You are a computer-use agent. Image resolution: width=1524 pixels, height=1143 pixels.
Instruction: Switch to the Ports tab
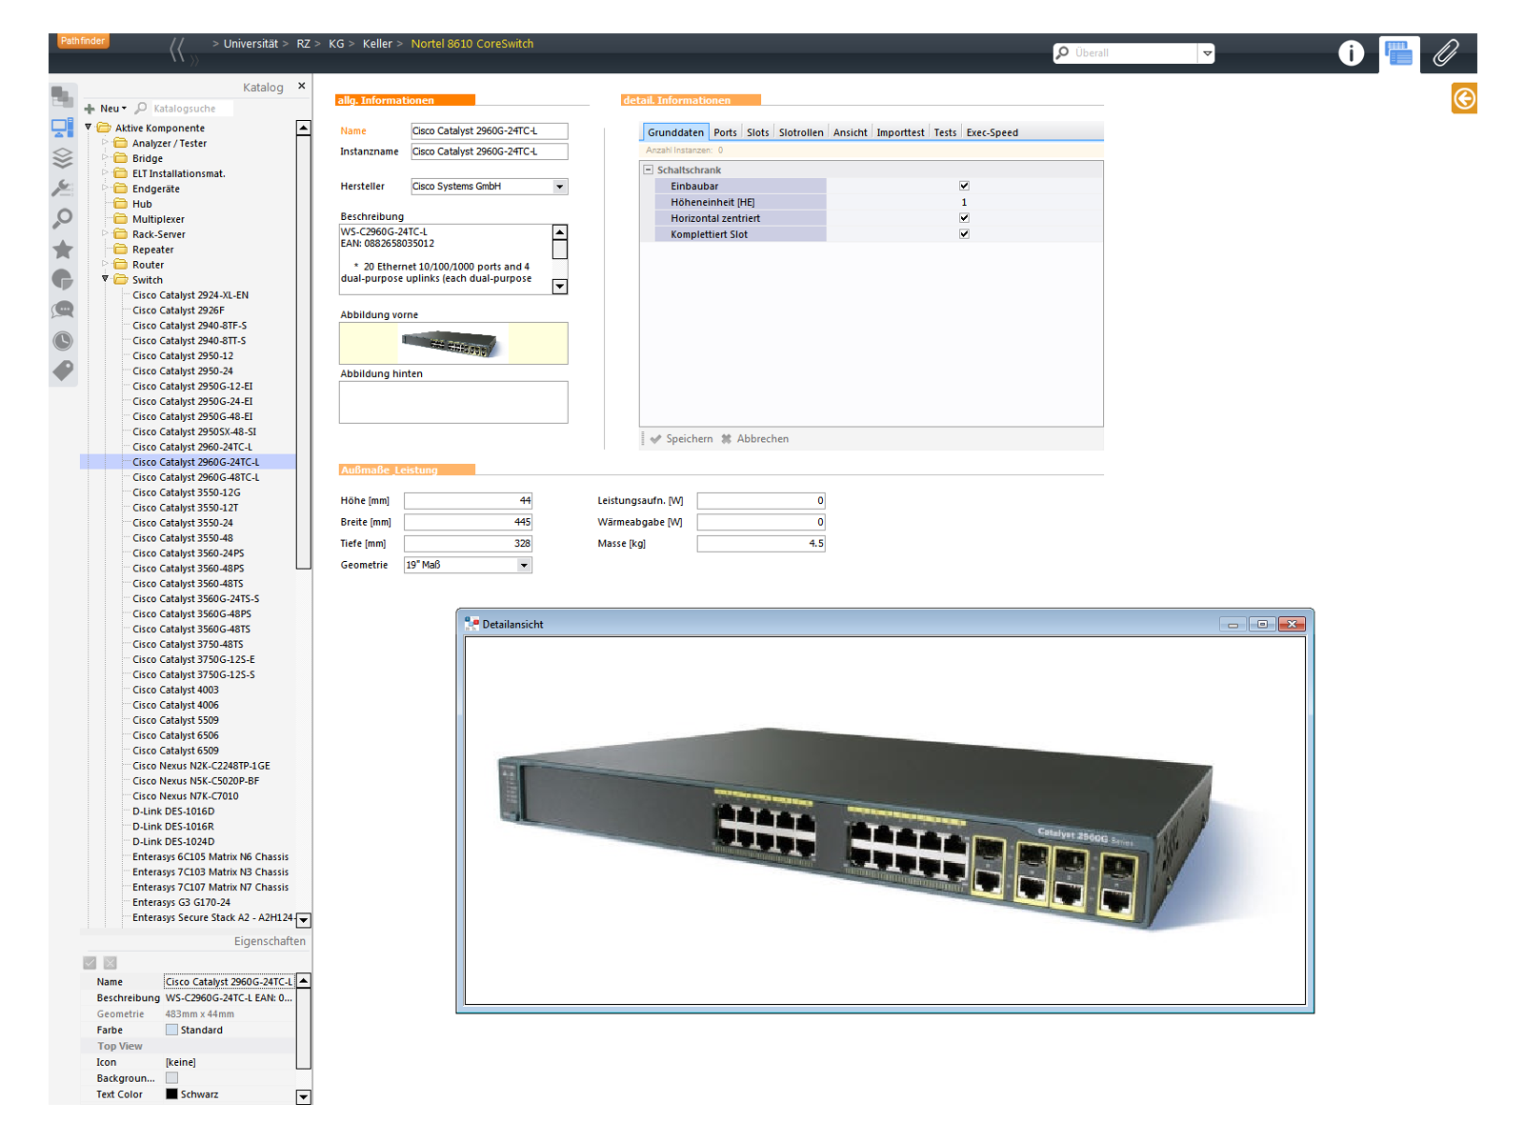pyautogui.click(x=726, y=132)
